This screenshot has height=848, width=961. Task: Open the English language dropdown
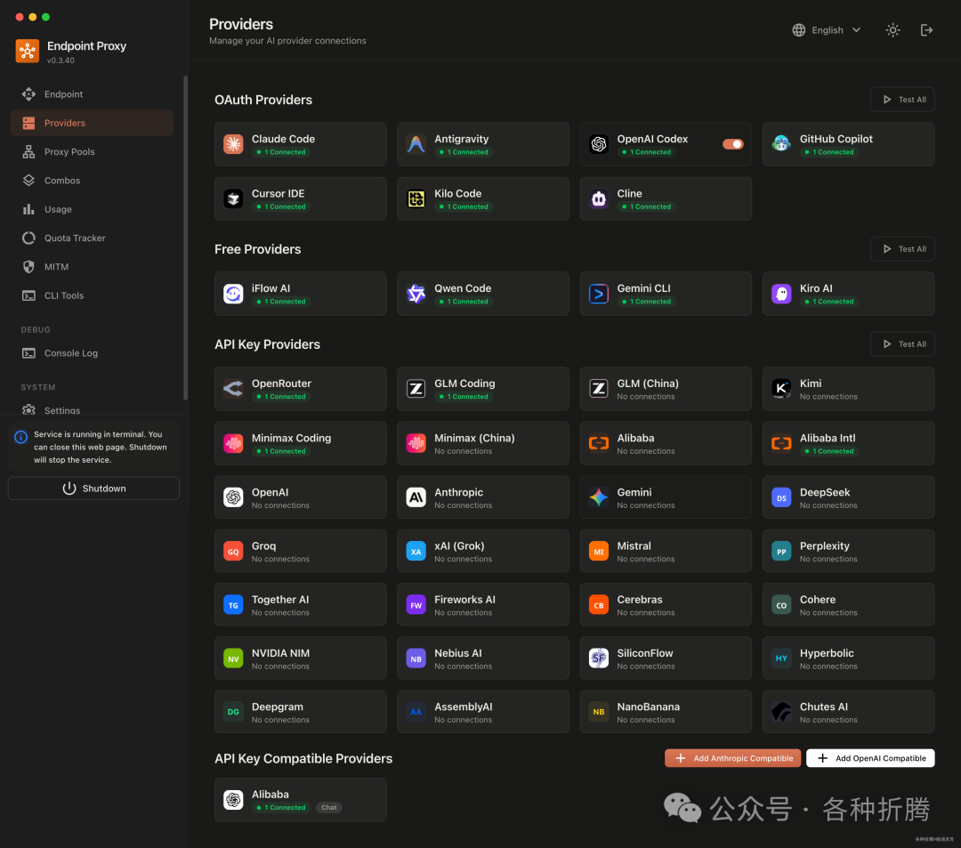(826, 30)
